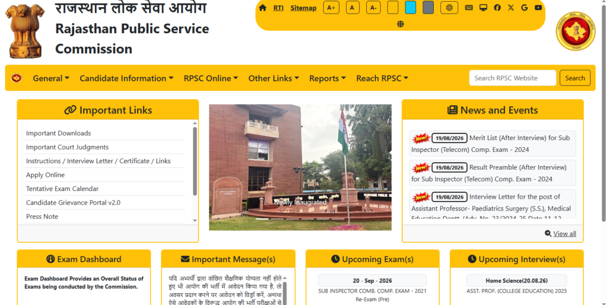
Task: Click New badge beside Result Preamble news
Action: pyautogui.click(x=421, y=167)
